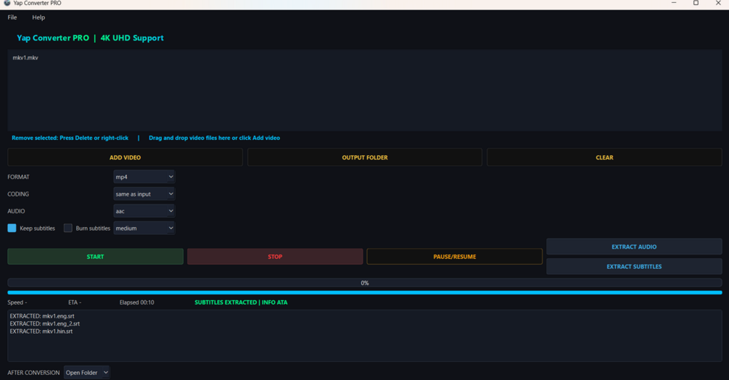Open the File menu
The image size is (729, 380).
pos(12,17)
